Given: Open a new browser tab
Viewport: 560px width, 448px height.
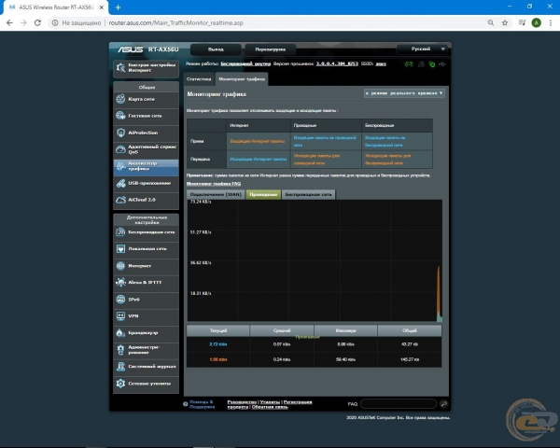Looking at the screenshot, I should (118, 7).
